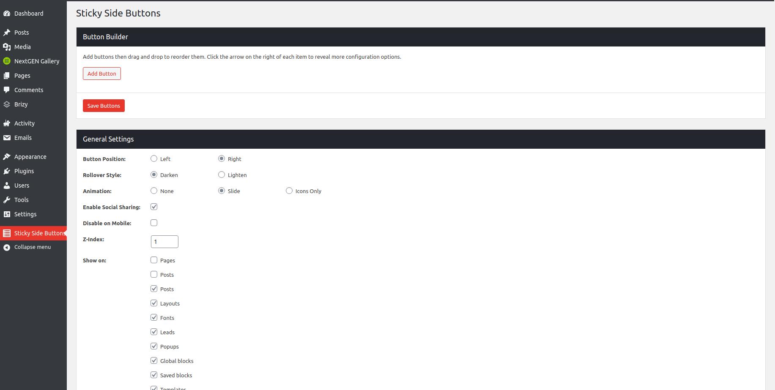Image resolution: width=775 pixels, height=390 pixels.
Task: Toggle Enable Social Sharing checkbox
Action: click(154, 207)
